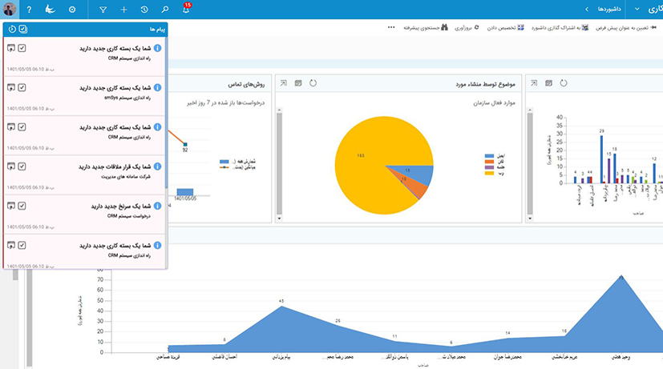Viewport: 663px width, 369px height.
Task: Refresh the pie chart panel
Action: 313,83
